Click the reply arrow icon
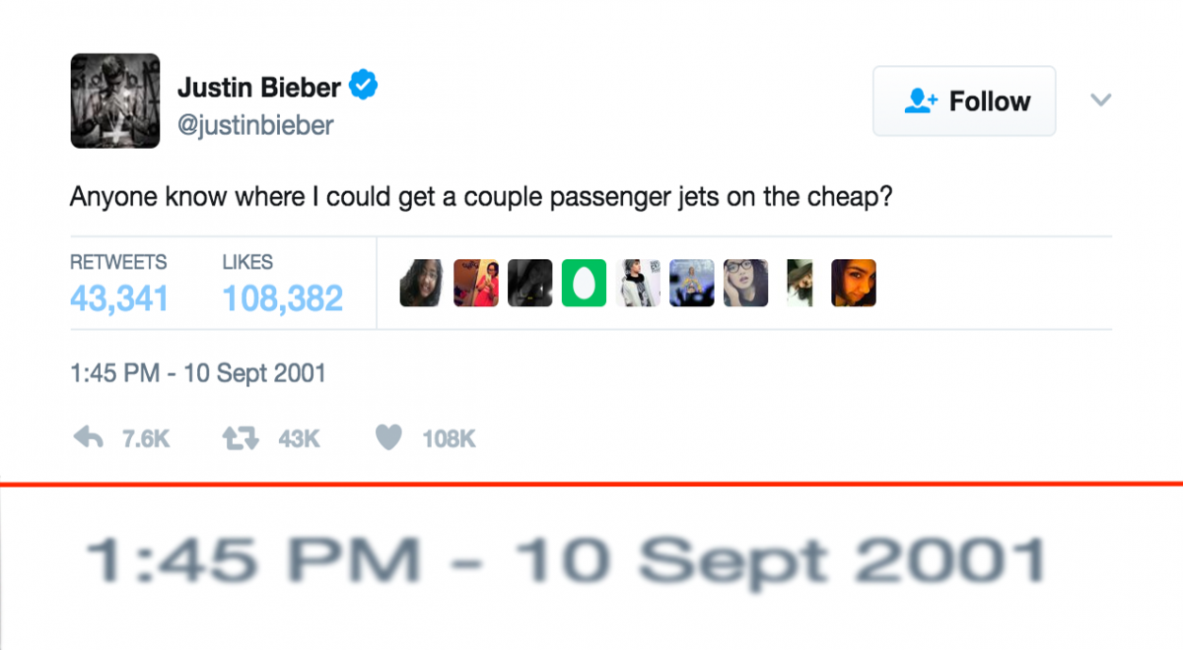The width and height of the screenshot is (1183, 650). (89, 438)
